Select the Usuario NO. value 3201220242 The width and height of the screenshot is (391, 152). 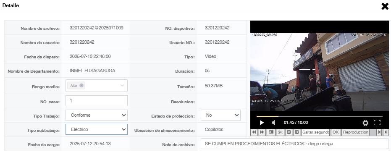(217, 42)
